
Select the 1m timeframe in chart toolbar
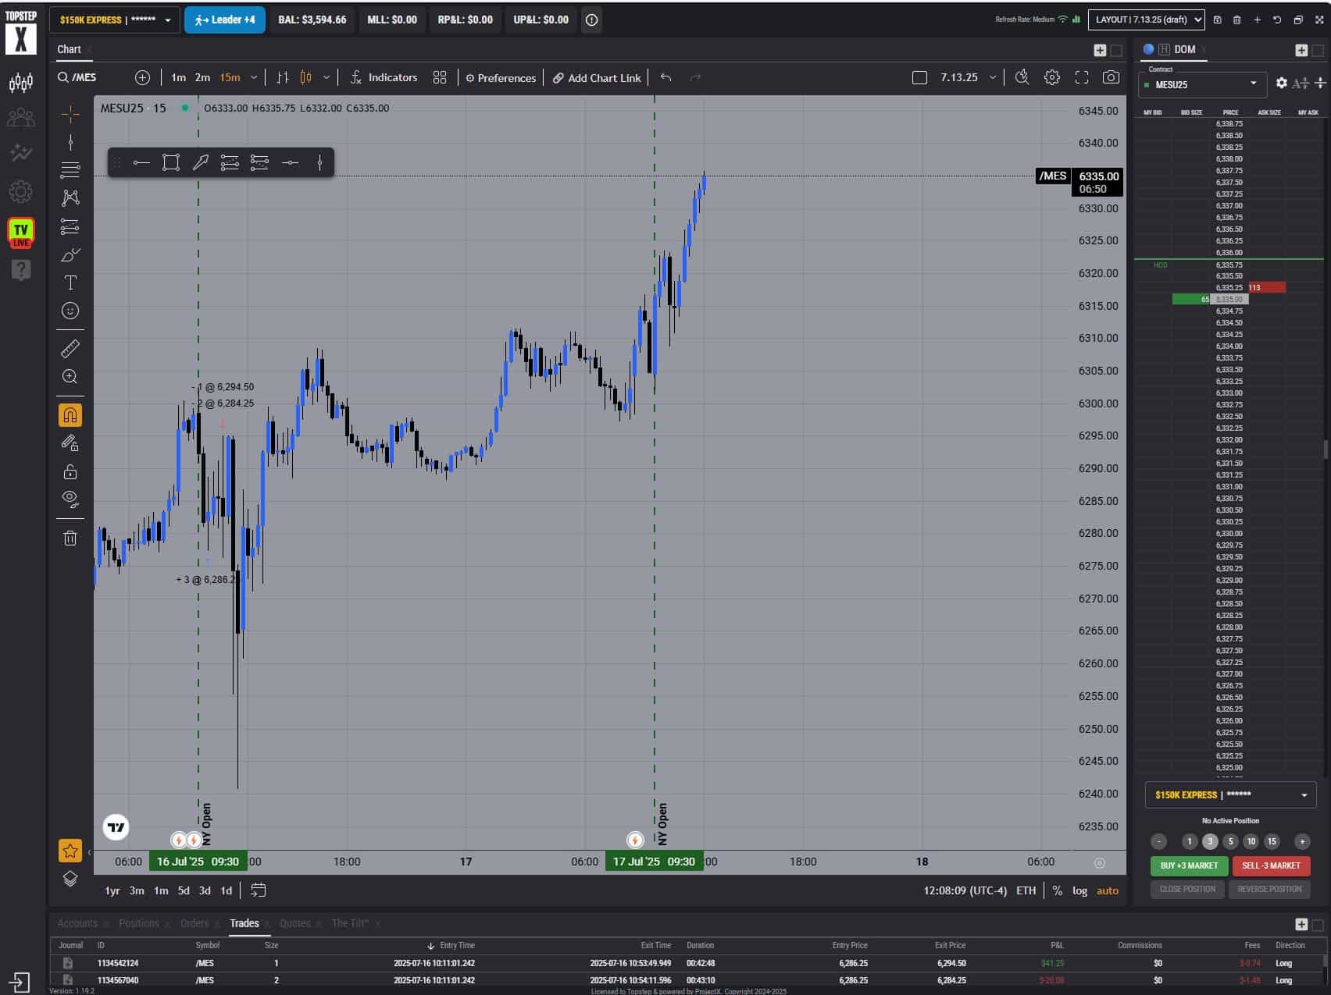tap(178, 77)
